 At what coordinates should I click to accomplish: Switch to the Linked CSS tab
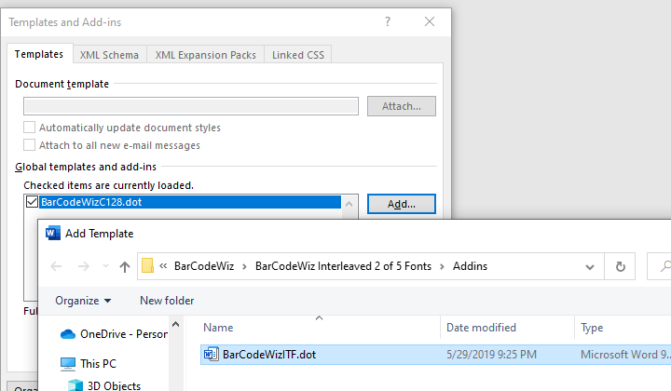[x=298, y=55]
